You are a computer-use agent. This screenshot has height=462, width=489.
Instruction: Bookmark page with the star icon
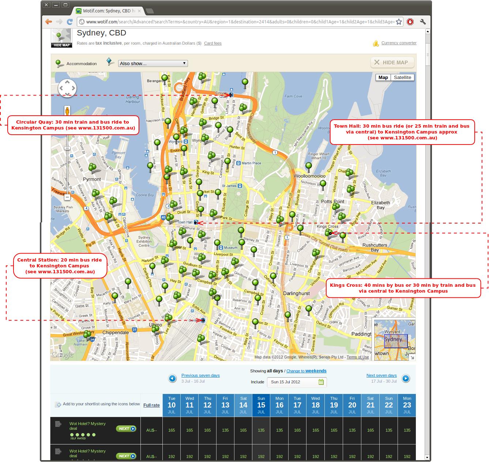tap(399, 22)
